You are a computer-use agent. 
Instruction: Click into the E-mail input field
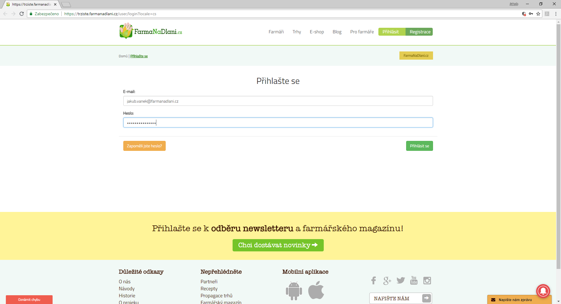coord(278,101)
